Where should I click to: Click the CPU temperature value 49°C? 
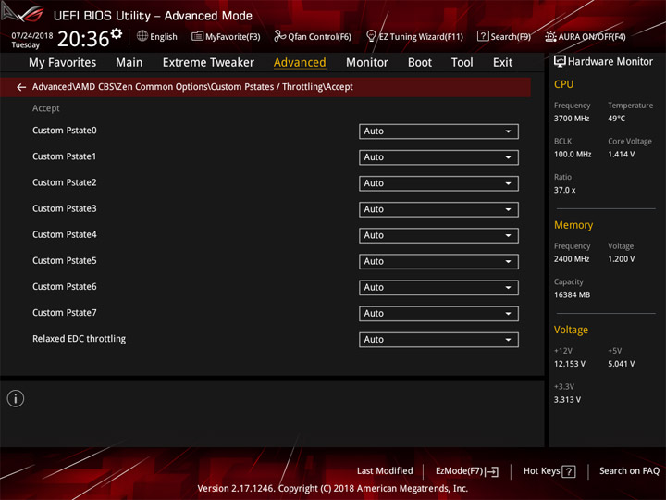click(616, 119)
